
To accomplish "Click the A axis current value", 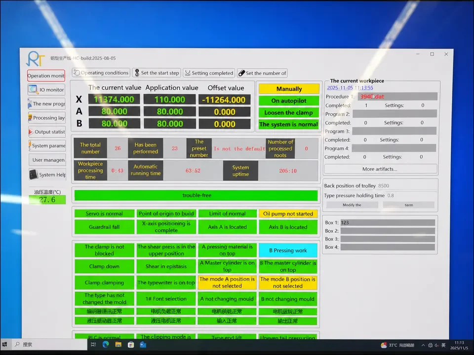I will pyautogui.click(x=114, y=111).
